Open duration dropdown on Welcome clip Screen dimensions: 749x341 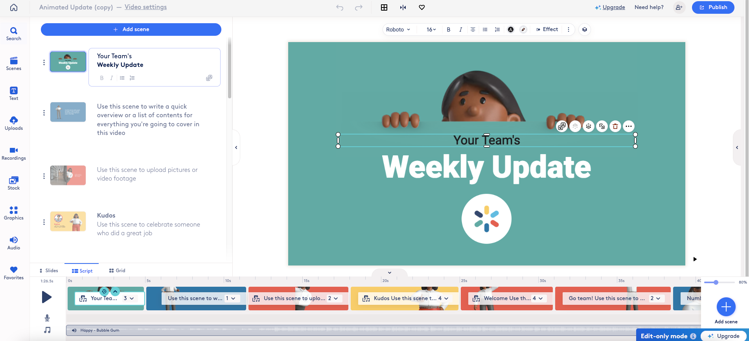coord(537,299)
